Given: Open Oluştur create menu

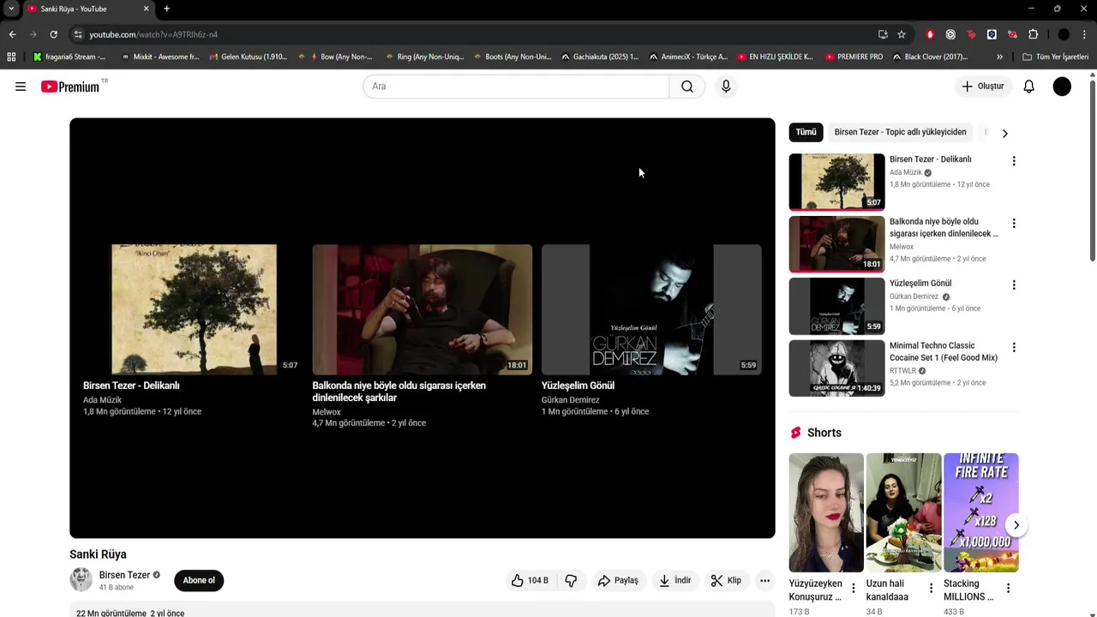Looking at the screenshot, I should (x=982, y=87).
